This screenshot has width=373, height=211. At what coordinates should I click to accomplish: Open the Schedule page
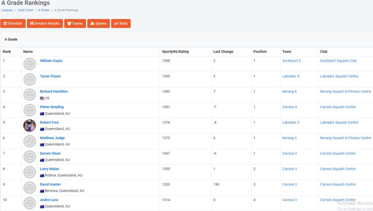13,23
